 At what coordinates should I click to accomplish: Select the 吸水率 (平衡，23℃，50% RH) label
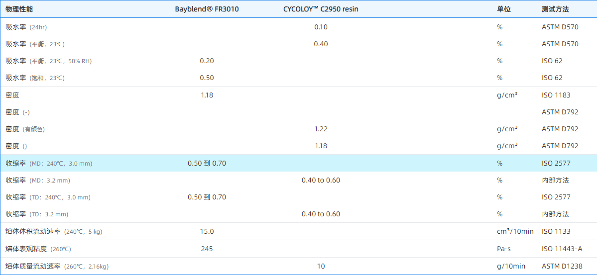[x=49, y=61]
